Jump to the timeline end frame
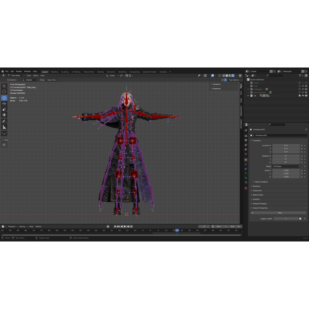Screen dimensions: 309x309 click(x=131, y=226)
